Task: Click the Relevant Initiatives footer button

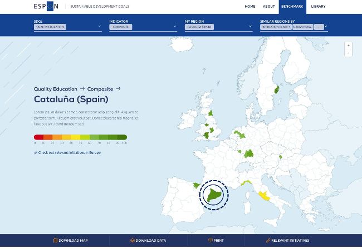Action: pos(287,241)
